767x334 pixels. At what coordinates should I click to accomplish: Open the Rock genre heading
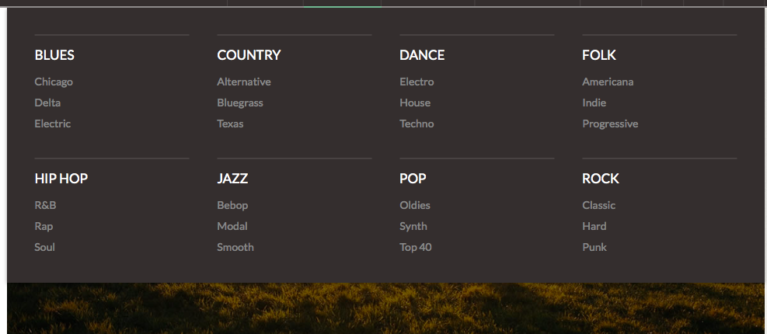[x=601, y=179]
